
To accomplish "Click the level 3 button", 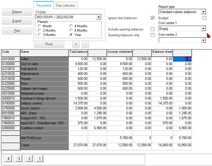I will 19,158.
